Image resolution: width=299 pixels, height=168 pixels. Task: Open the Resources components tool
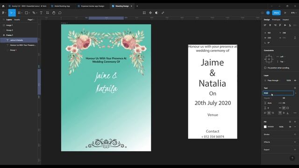pyautogui.click(x=48, y=13)
